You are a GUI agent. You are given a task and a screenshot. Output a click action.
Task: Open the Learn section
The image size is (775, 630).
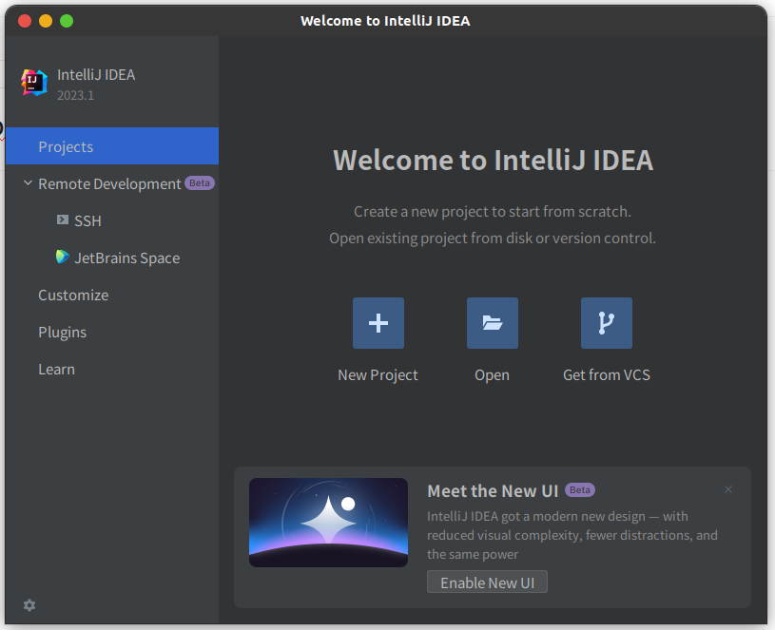point(56,369)
